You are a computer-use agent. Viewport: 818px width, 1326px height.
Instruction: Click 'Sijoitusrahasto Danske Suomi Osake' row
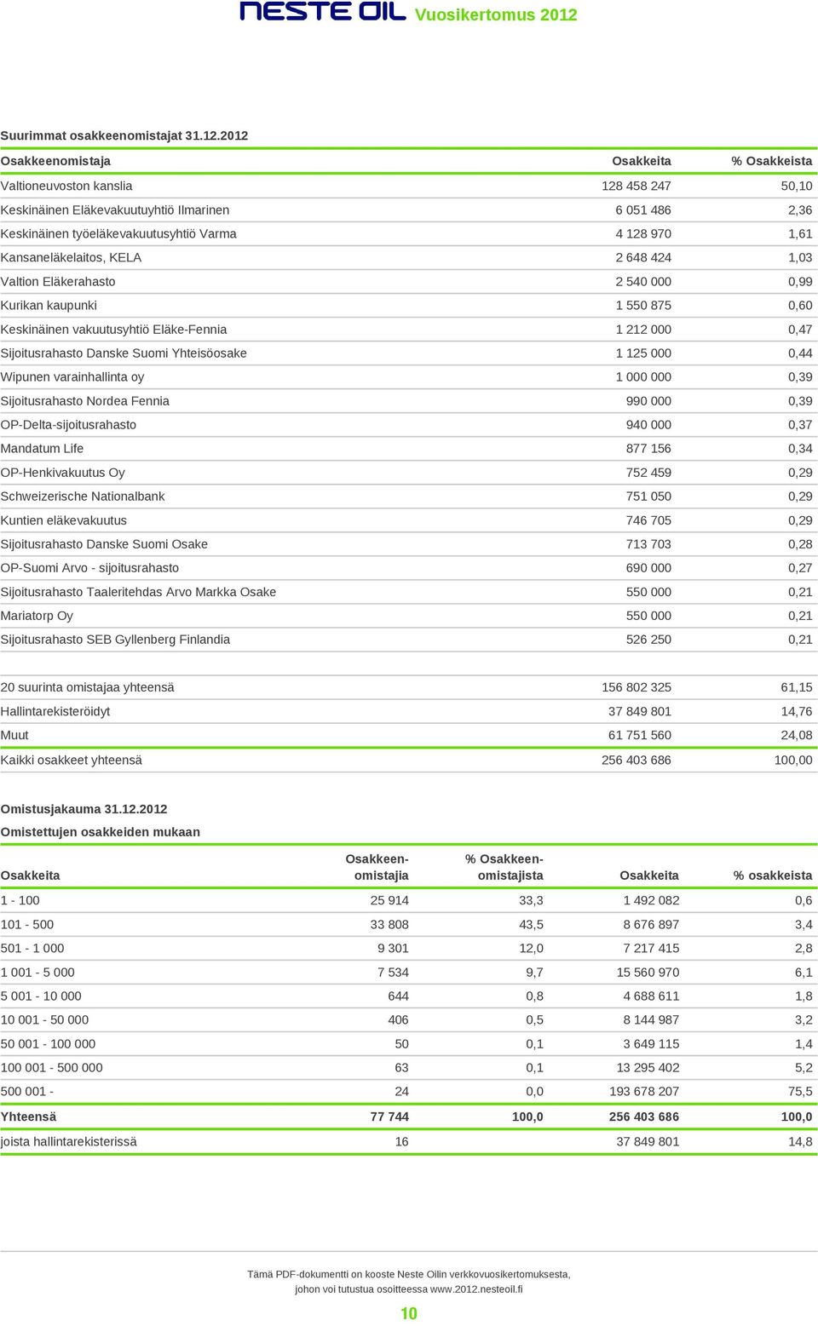pos(409,543)
